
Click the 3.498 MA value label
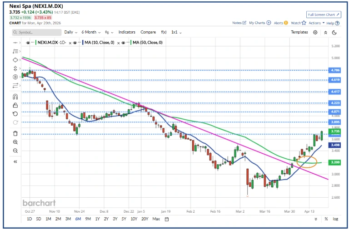click(x=335, y=145)
